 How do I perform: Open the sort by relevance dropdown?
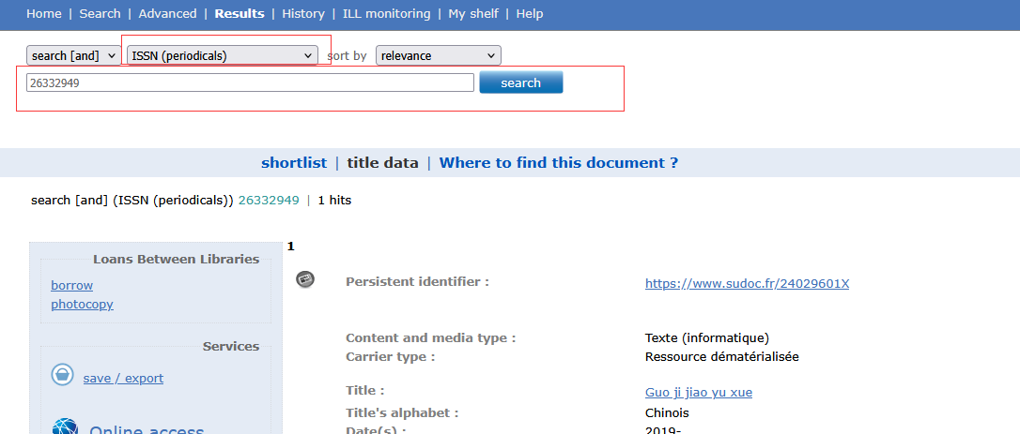point(438,56)
